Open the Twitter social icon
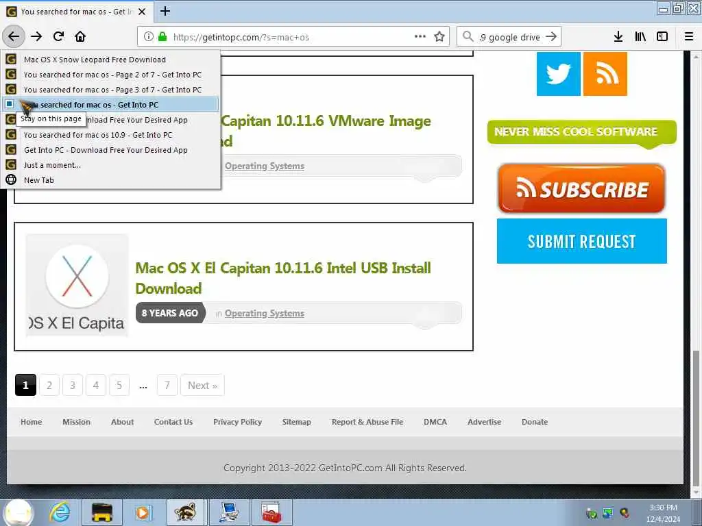Viewport: 702px width, 526px height. 558,74
